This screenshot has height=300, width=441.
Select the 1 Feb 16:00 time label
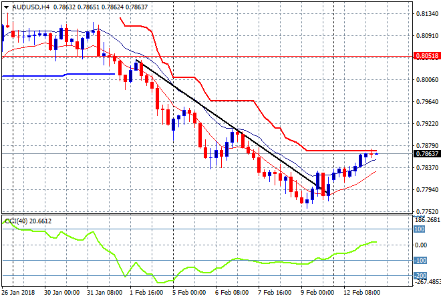(x=146, y=293)
